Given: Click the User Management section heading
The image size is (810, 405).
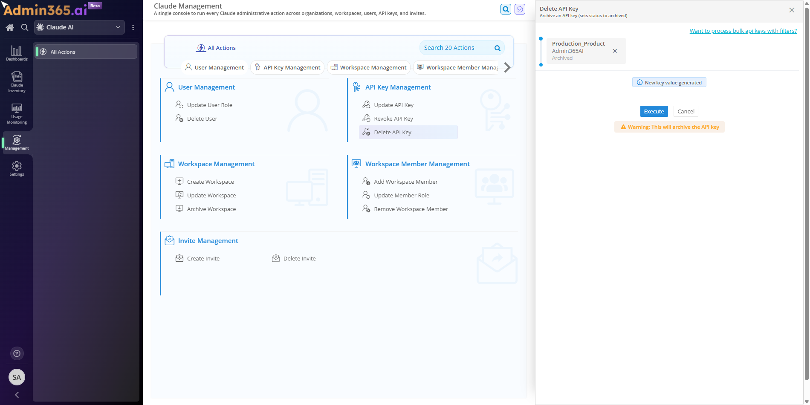Looking at the screenshot, I should 206,87.
